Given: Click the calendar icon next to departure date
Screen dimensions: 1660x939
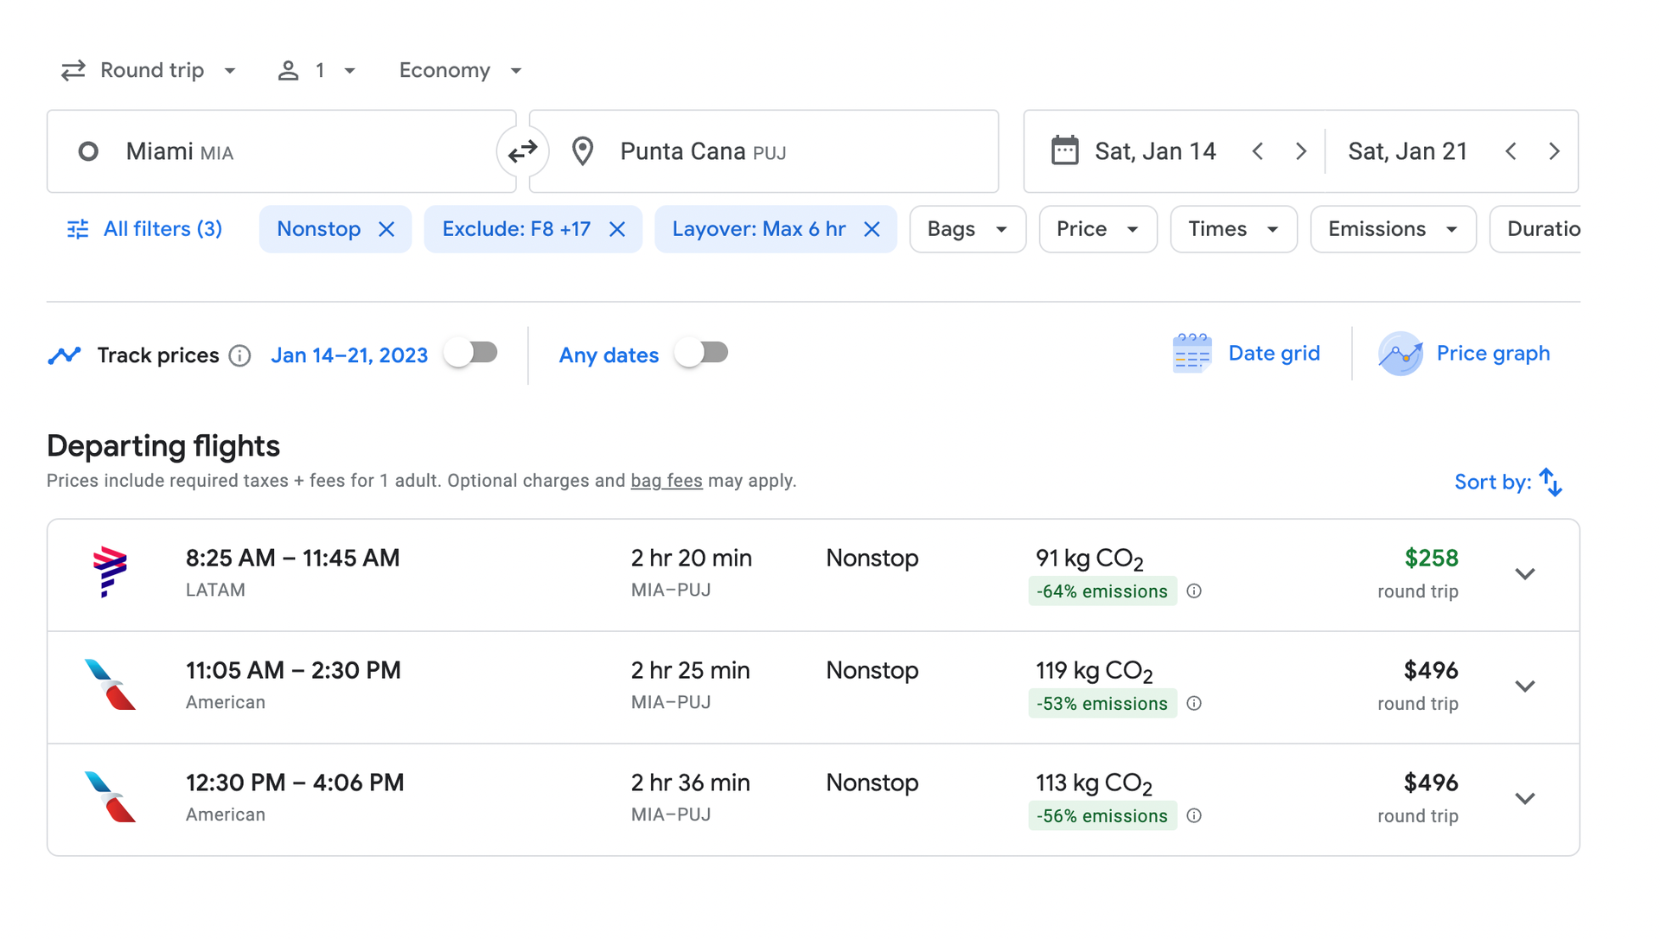Looking at the screenshot, I should 1066,150.
